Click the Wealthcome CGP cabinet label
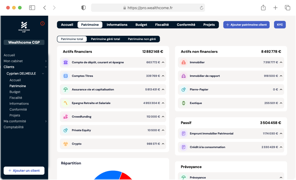The width and height of the screenshot is (296, 180). tap(24, 42)
